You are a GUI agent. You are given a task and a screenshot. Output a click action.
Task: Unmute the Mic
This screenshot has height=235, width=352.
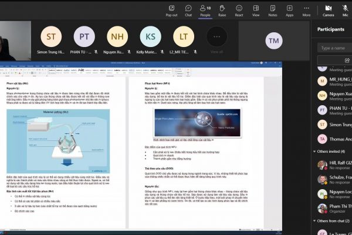346,10
